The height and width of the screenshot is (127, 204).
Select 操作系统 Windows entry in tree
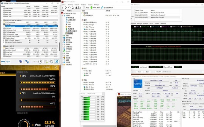click(x=68, y=38)
